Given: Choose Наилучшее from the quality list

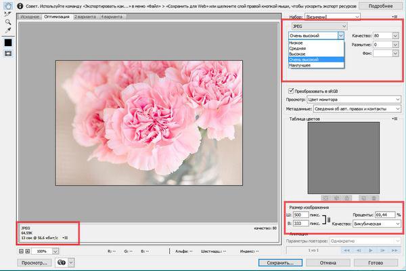Looking at the screenshot, I should coord(300,65).
